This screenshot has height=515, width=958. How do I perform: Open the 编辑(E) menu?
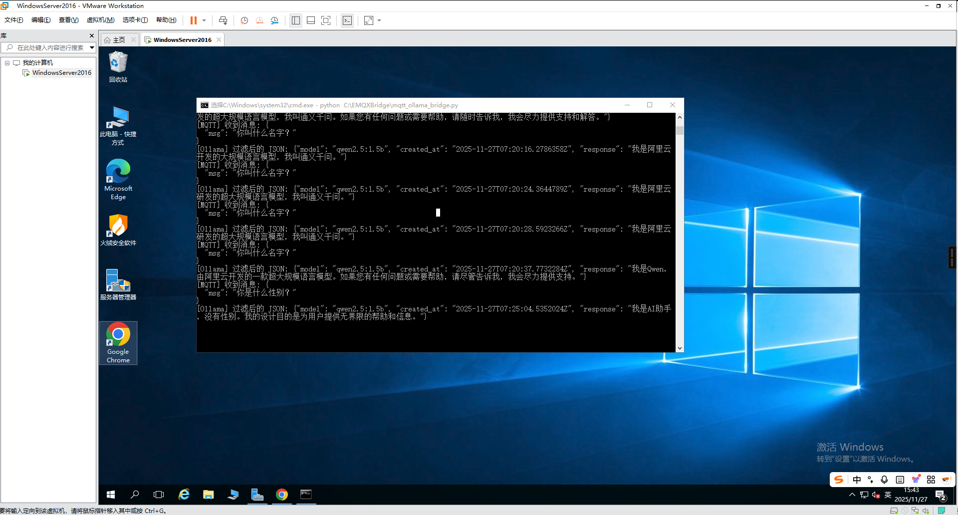pos(41,20)
